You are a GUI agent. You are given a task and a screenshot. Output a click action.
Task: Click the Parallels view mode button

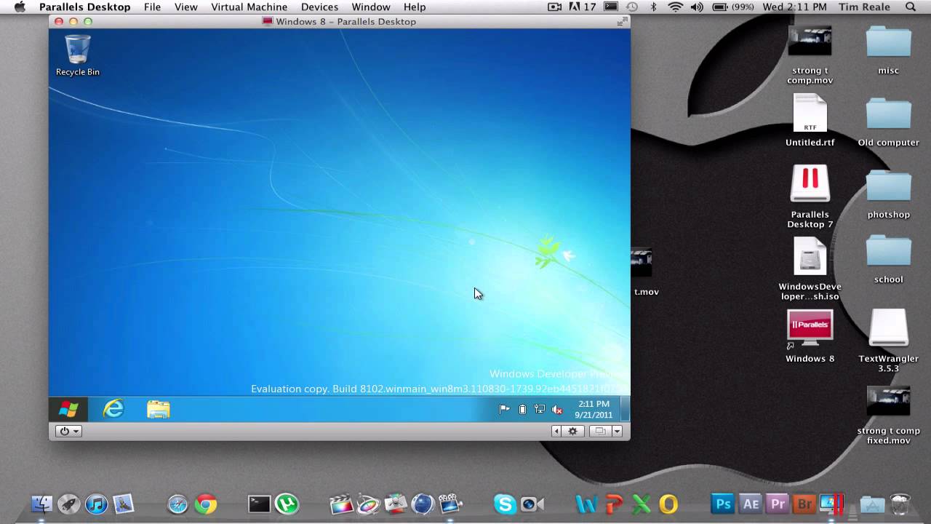tap(600, 431)
